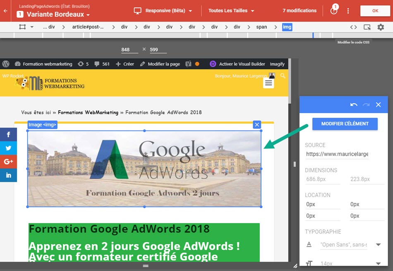Open the hamburger menu on the page

pyautogui.click(x=268, y=83)
